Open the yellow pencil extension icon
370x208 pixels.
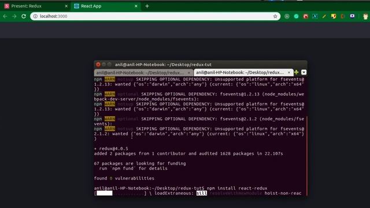(324, 16)
